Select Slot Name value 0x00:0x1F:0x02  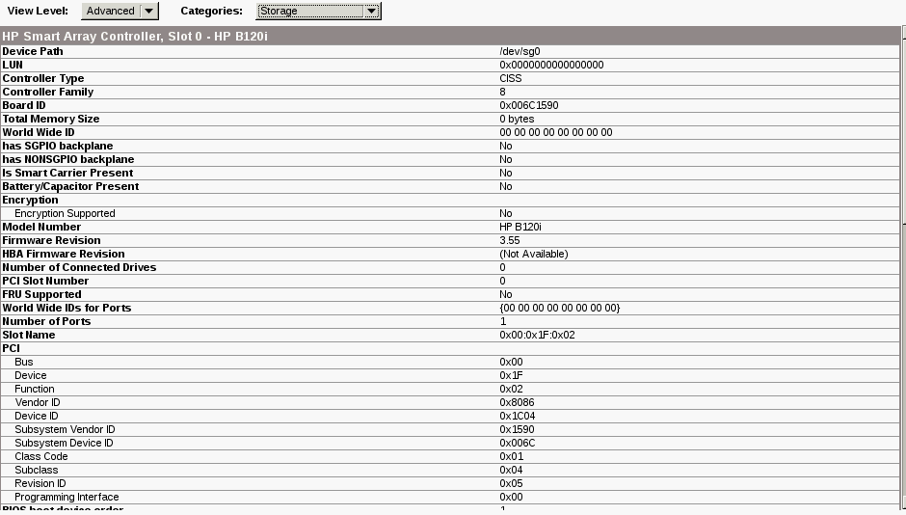tap(537, 335)
